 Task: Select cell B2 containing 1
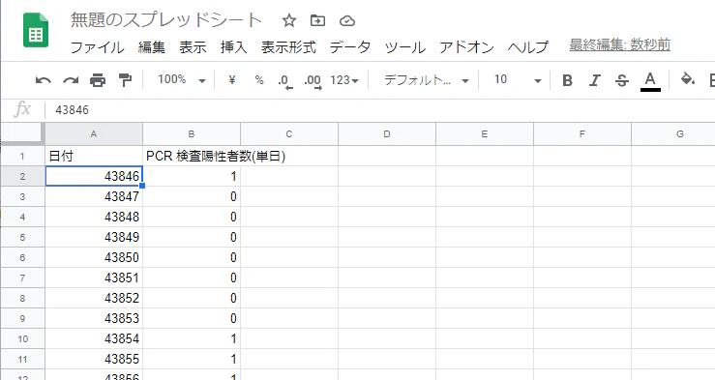pyautogui.click(x=192, y=176)
